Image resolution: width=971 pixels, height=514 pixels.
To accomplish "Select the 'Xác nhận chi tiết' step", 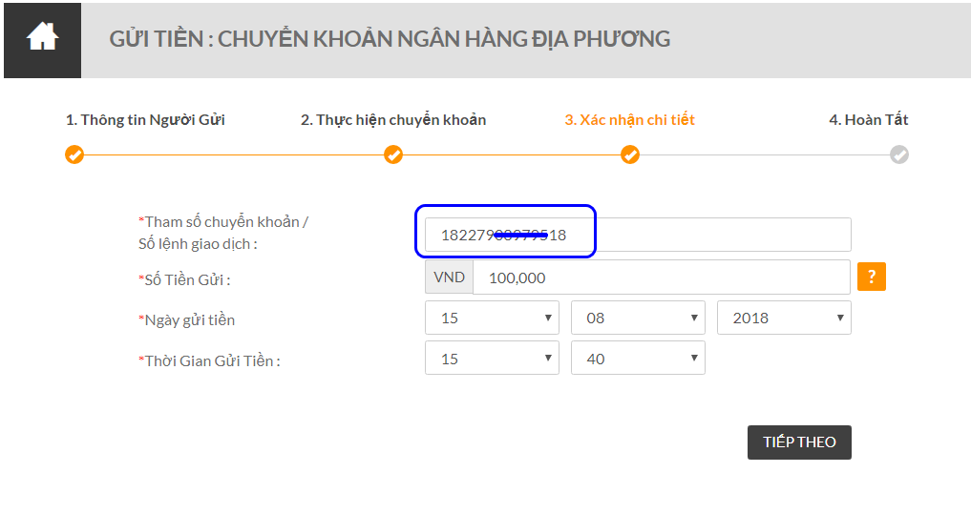I will [629, 120].
